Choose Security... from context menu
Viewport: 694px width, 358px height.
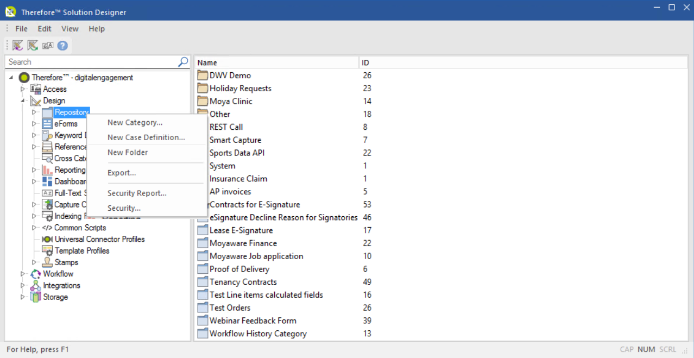(x=124, y=208)
